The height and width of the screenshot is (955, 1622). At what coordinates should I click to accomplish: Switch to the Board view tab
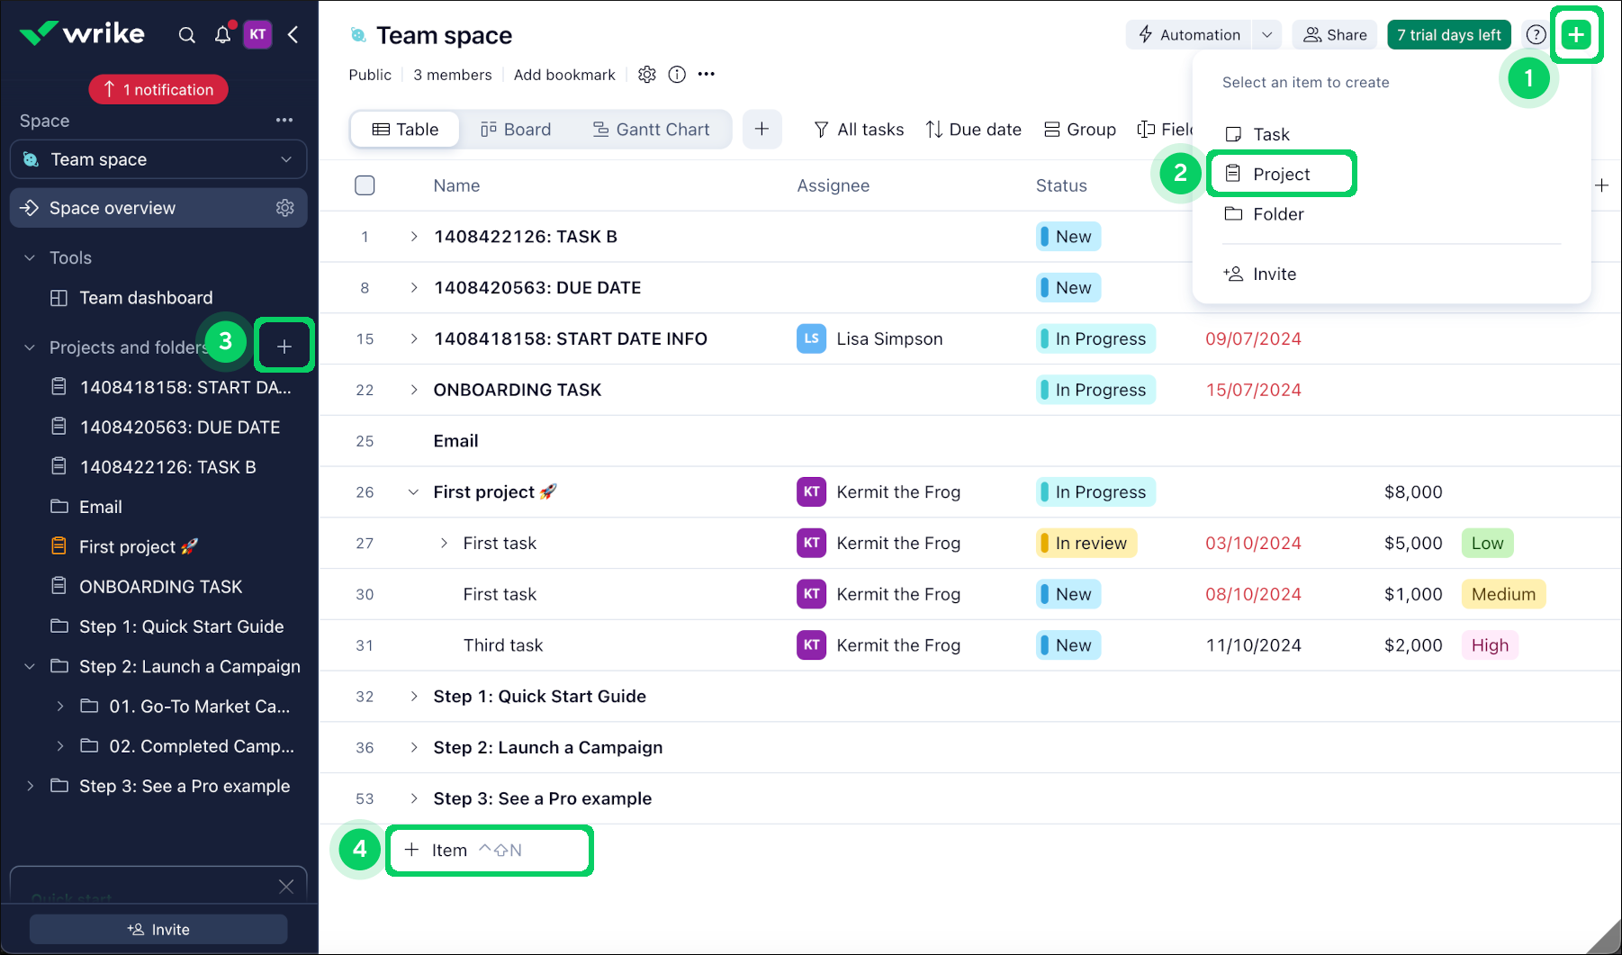pyautogui.click(x=516, y=130)
